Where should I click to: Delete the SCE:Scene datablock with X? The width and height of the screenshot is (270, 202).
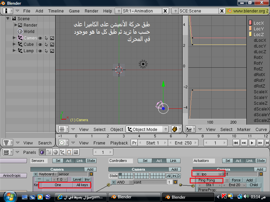click(222, 11)
